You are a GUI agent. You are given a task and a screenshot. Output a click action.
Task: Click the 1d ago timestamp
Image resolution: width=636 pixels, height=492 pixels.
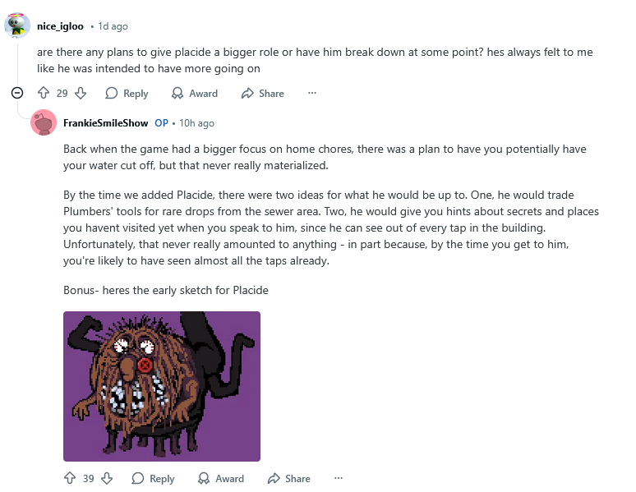click(113, 26)
